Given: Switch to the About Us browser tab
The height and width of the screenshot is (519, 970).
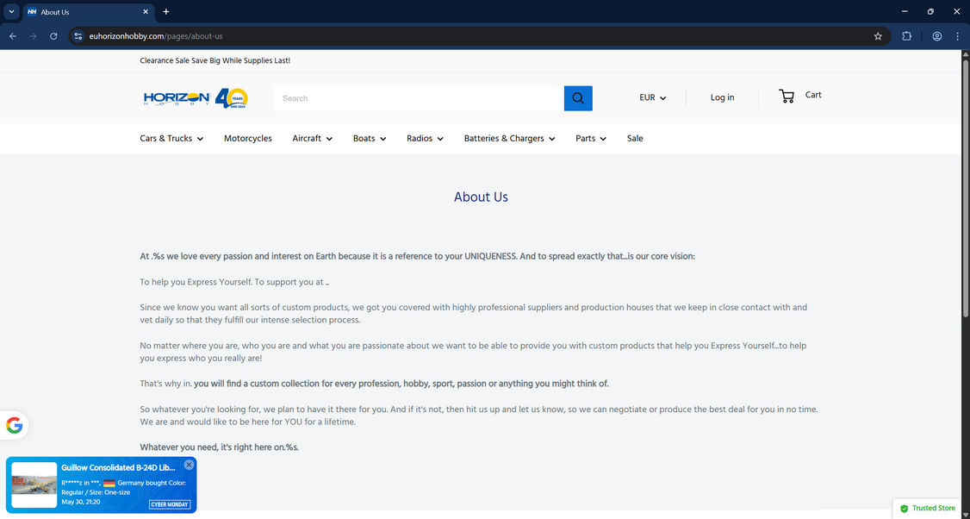Looking at the screenshot, I should 81,12.
